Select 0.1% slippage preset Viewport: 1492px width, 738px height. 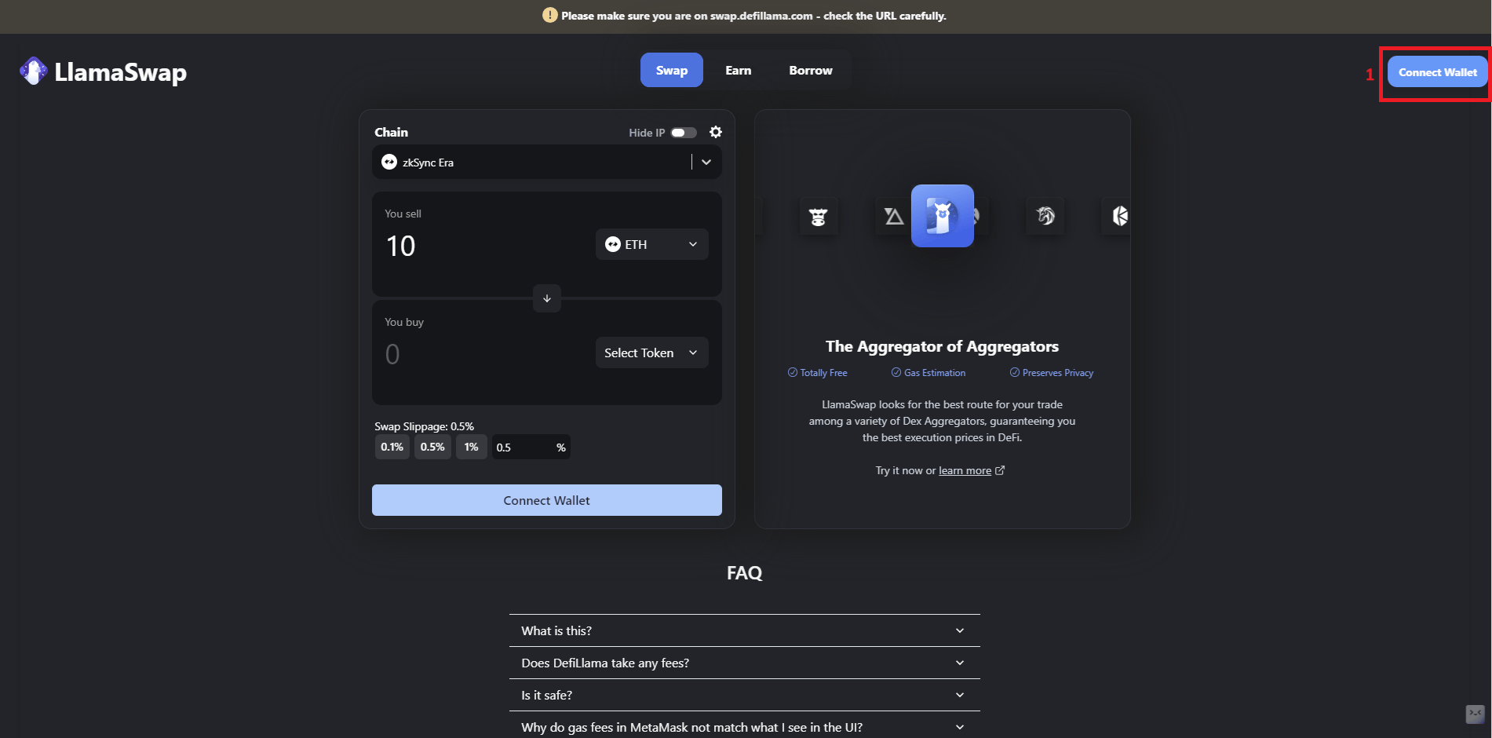[392, 448]
